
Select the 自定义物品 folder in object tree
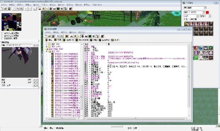point(54,49)
